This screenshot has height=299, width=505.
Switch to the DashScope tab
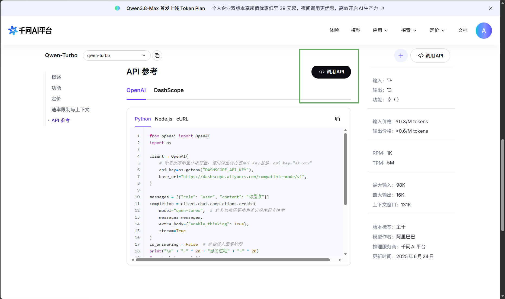[169, 90]
